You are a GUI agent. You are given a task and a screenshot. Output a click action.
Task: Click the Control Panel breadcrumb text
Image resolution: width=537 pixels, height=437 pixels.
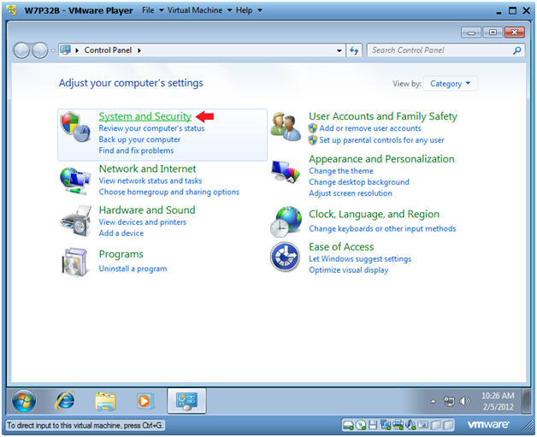point(108,50)
